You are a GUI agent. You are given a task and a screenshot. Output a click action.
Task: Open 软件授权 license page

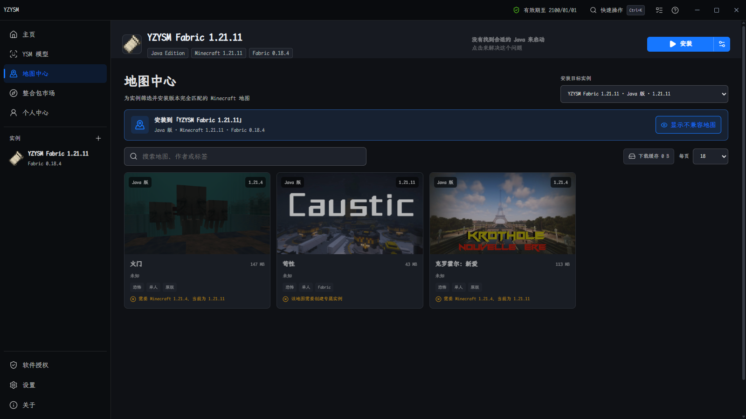[x=55, y=365]
